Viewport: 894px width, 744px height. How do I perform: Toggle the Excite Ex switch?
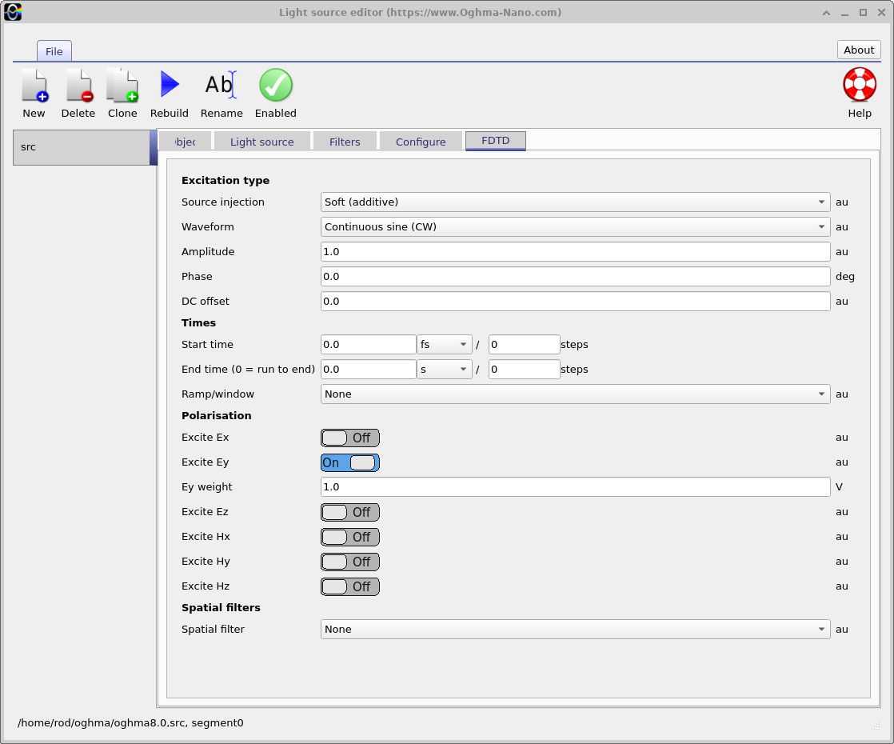coord(349,438)
